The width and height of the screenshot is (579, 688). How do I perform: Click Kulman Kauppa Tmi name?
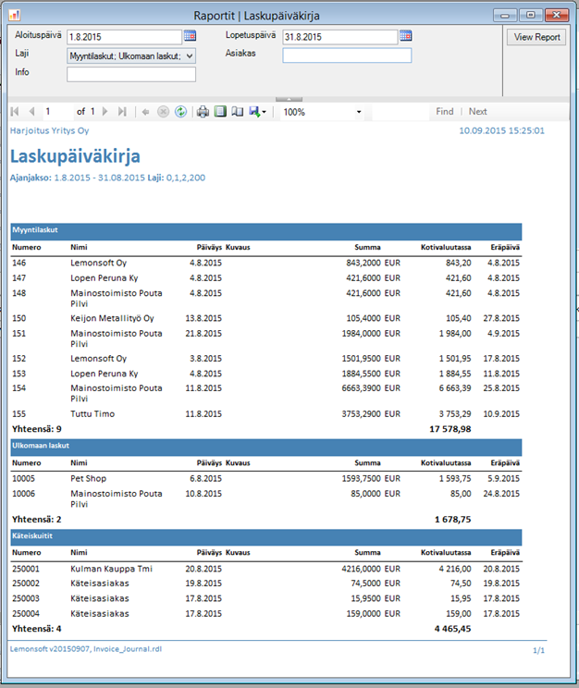pos(111,569)
